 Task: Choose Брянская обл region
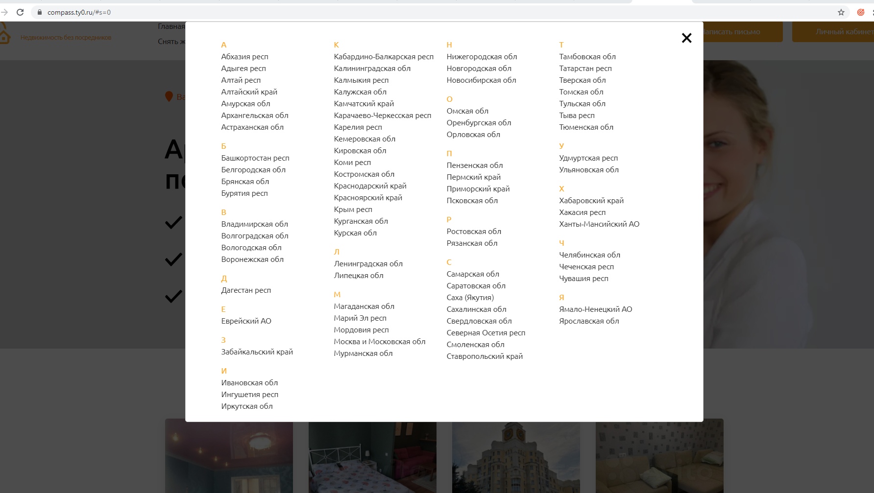click(245, 182)
